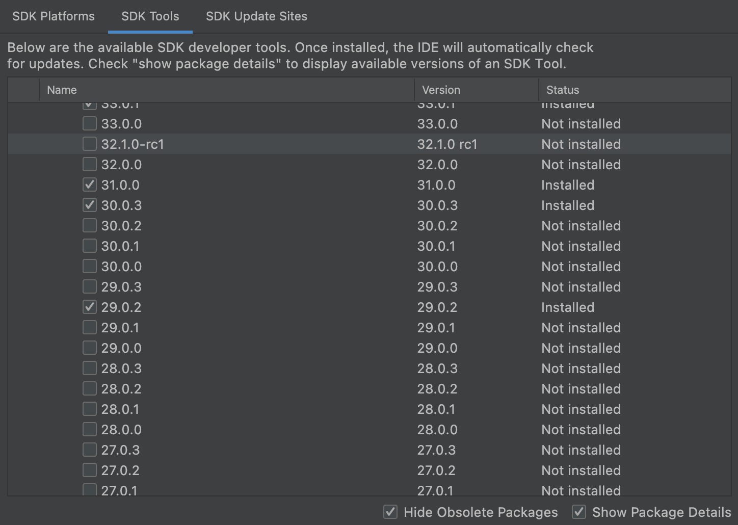Viewport: 738px width, 525px height.
Task: Enable the 32.0.0 checkbox
Action: pyautogui.click(x=89, y=164)
